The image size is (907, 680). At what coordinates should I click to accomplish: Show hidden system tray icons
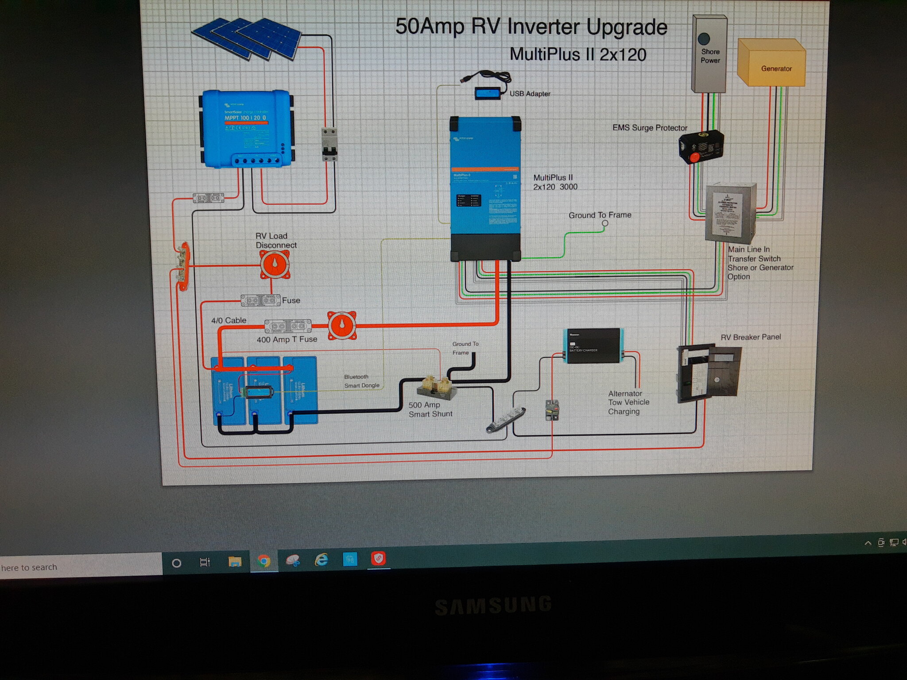(x=868, y=543)
